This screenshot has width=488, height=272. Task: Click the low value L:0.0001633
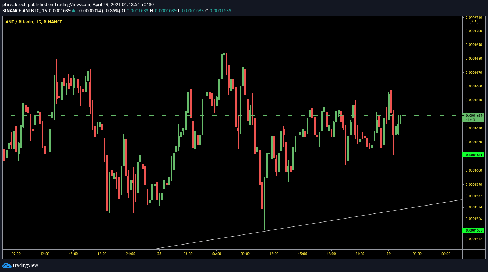pos(191,11)
